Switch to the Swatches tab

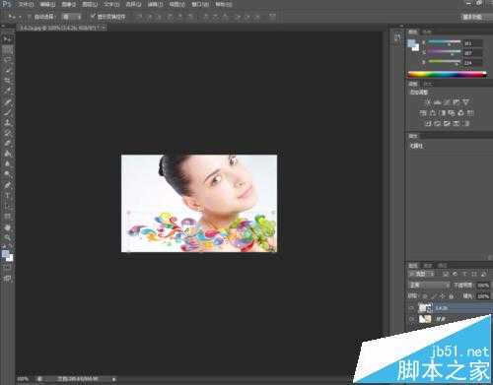point(427,32)
